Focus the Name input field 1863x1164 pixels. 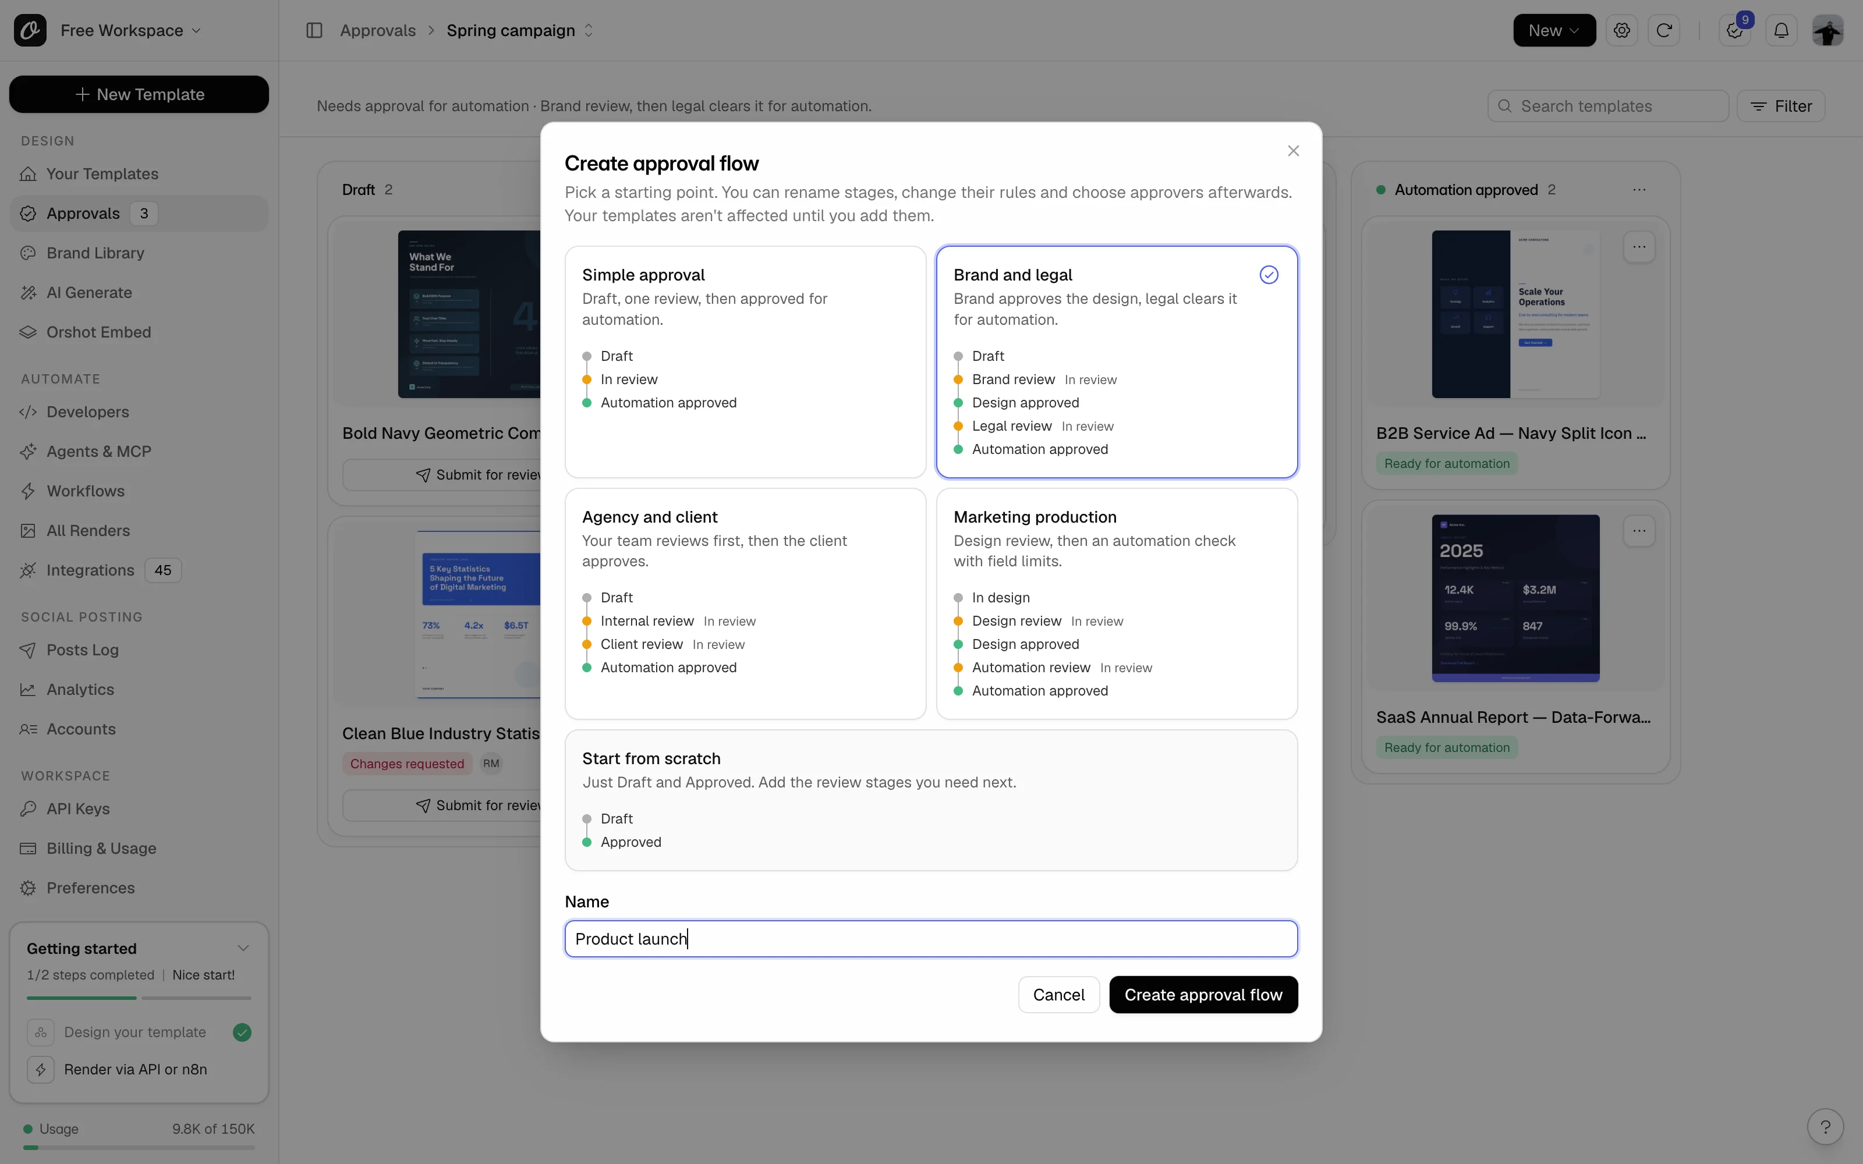(931, 938)
